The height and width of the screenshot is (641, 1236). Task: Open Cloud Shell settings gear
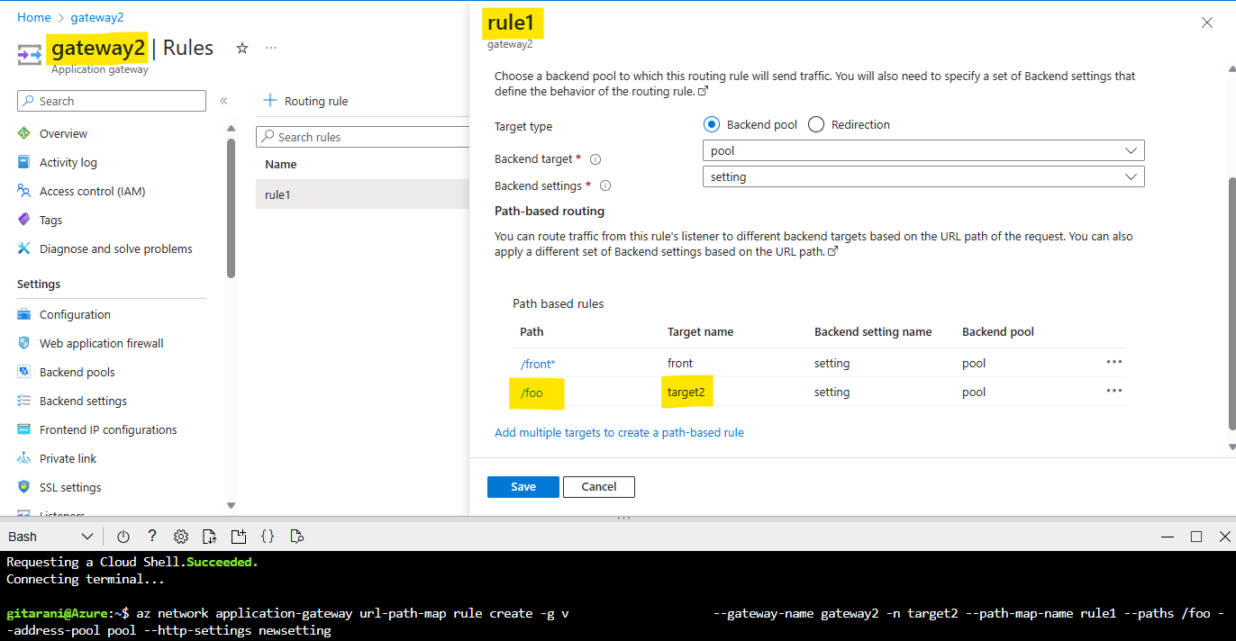(181, 537)
